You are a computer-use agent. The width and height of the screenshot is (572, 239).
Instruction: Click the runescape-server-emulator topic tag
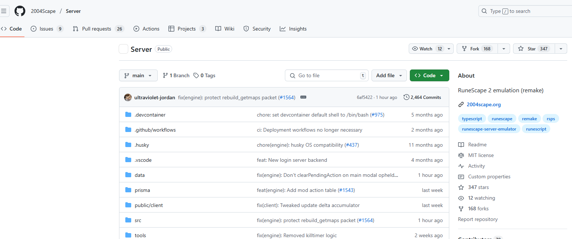[489, 129]
